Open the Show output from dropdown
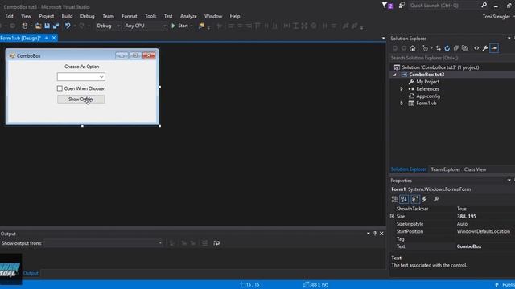This screenshot has width=515, height=289. (160, 243)
